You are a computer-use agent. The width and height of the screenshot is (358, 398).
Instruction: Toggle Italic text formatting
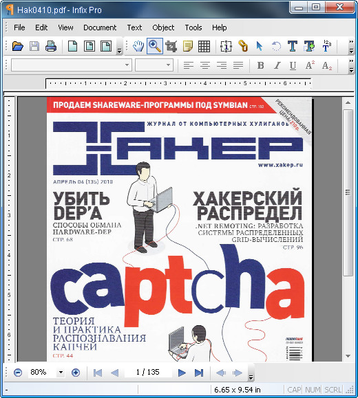pyautogui.click(x=277, y=65)
